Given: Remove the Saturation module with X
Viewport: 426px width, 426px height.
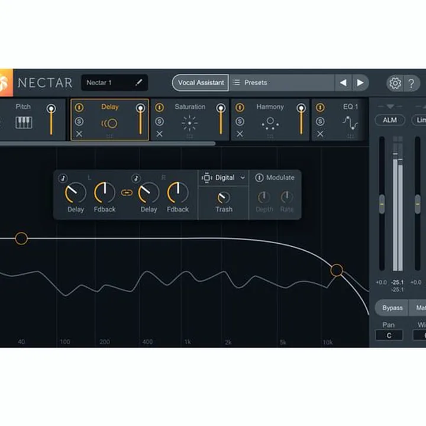Looking at the screenshot, I should [x=160, y=134].
